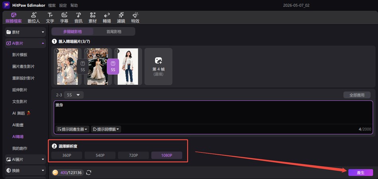This screenshot has width=378, height=179.
Task: Open 重新設計影片 in sidebar
Action: [24, 78]
